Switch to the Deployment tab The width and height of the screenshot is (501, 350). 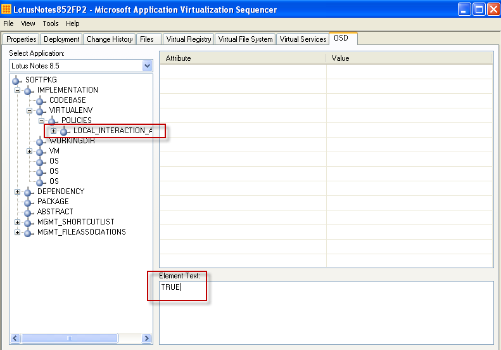click(x=61, y=39)
